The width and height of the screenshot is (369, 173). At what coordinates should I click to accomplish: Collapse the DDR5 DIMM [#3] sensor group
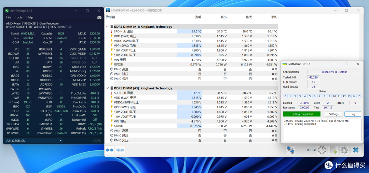pyautogui.click(x=107, y=88)
